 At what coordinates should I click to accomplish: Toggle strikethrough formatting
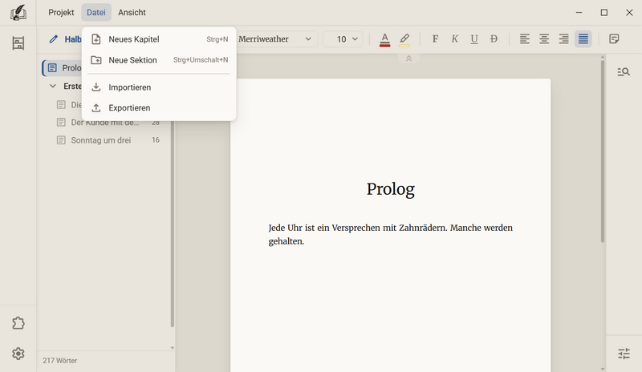[494, 39]
